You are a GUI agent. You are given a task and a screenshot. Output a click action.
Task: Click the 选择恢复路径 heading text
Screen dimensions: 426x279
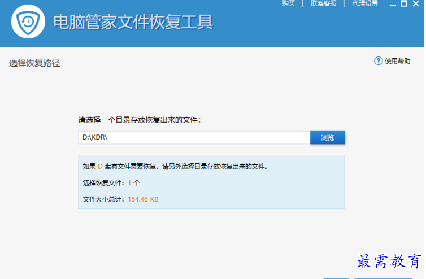pos(34,63)
